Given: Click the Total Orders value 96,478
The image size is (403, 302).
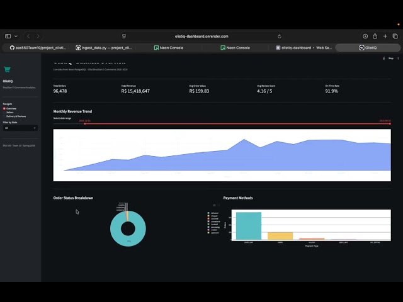Looking at the screenshot, I should pos(60,91).
